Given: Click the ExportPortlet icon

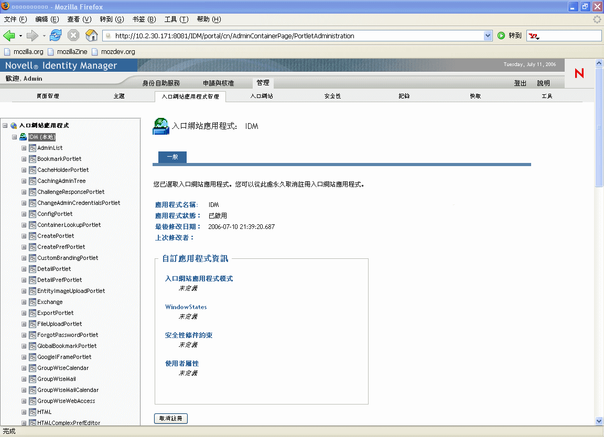Looking at the screenshot, I should click(x=33, y=313).
